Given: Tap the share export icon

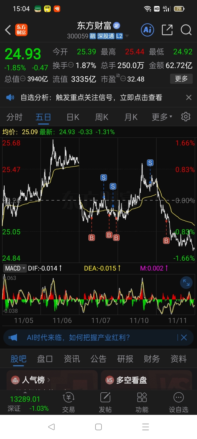Looking at the screenshot, I should pos(167,30).
